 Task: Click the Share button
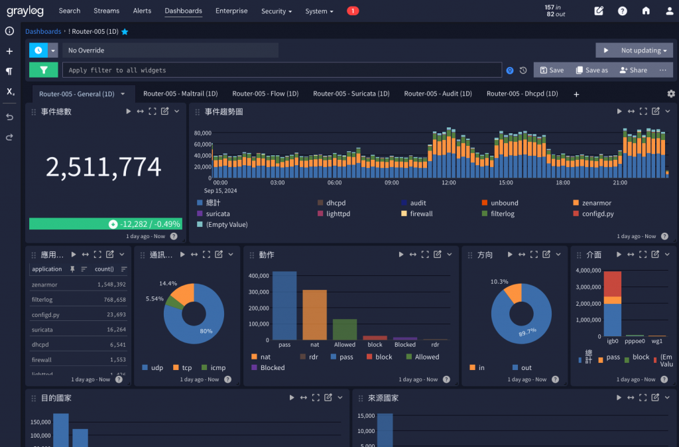[x=633, y=70]
